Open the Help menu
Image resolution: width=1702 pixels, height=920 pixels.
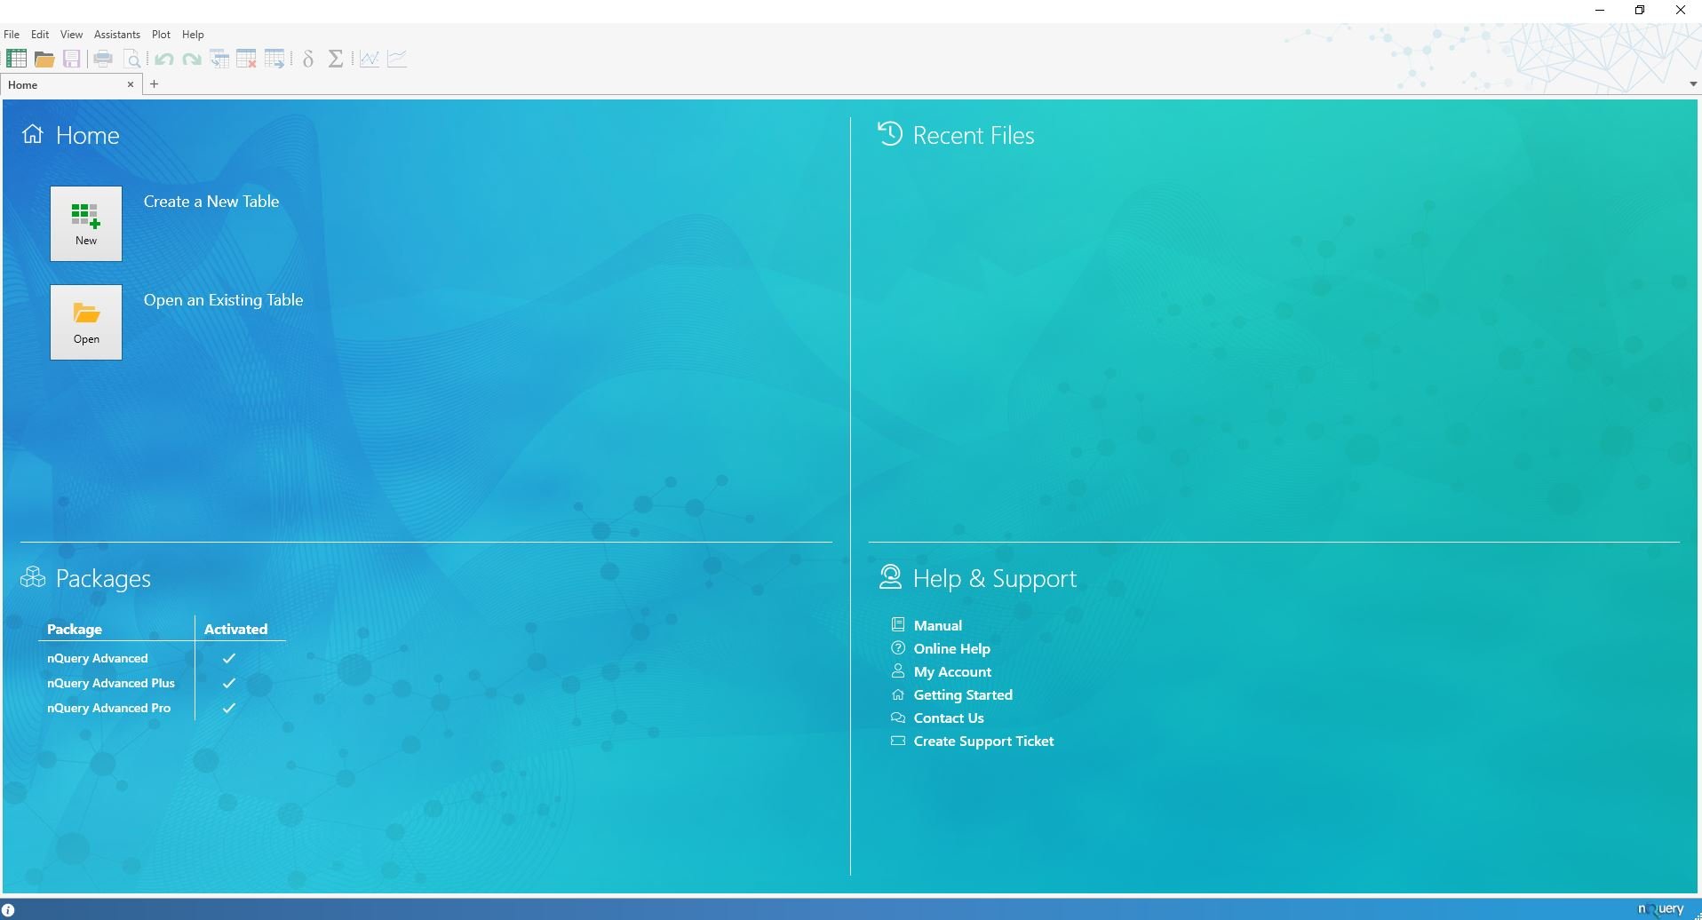coord(193,35)
